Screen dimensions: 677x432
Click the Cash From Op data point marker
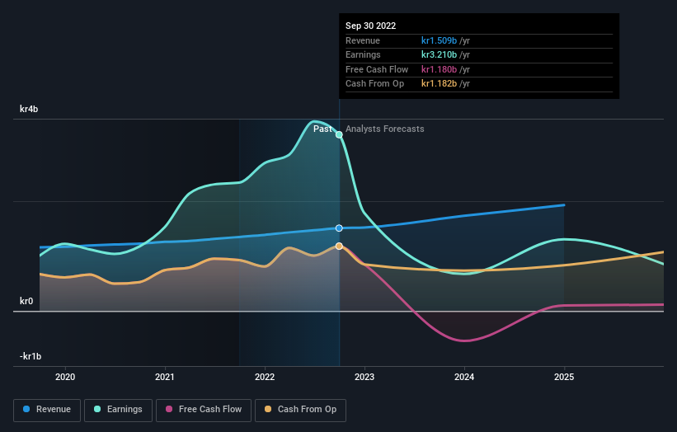[340, 246]
